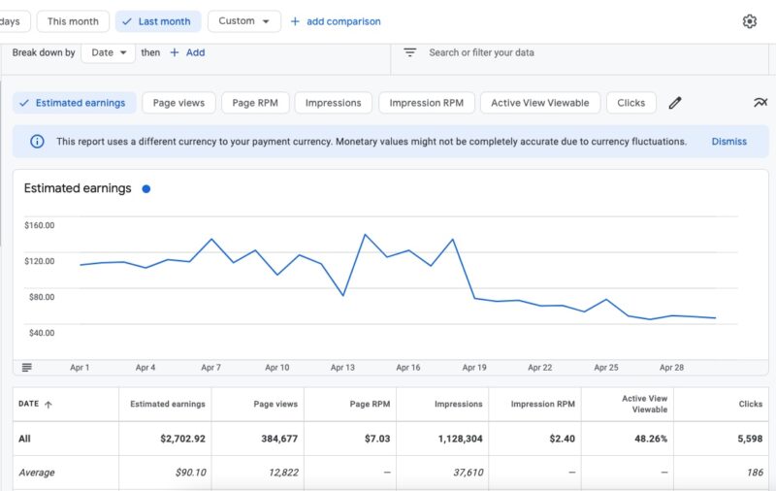
Task: Open the settings gear icon
Action: 749,21
